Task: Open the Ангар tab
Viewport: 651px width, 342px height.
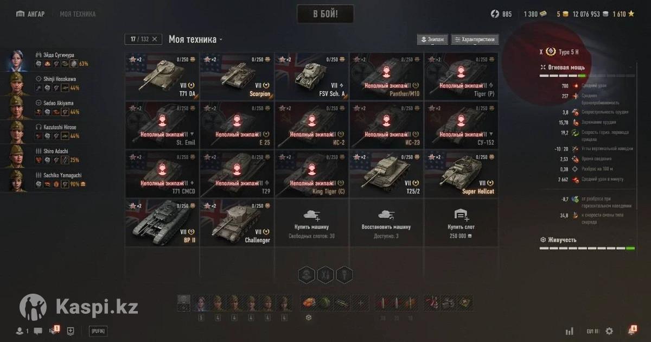Action: point(31,14)
